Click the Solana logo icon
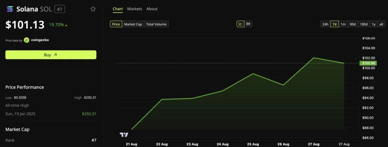The width and height of the screenshot is (388, 147). (x=9, y=9)
